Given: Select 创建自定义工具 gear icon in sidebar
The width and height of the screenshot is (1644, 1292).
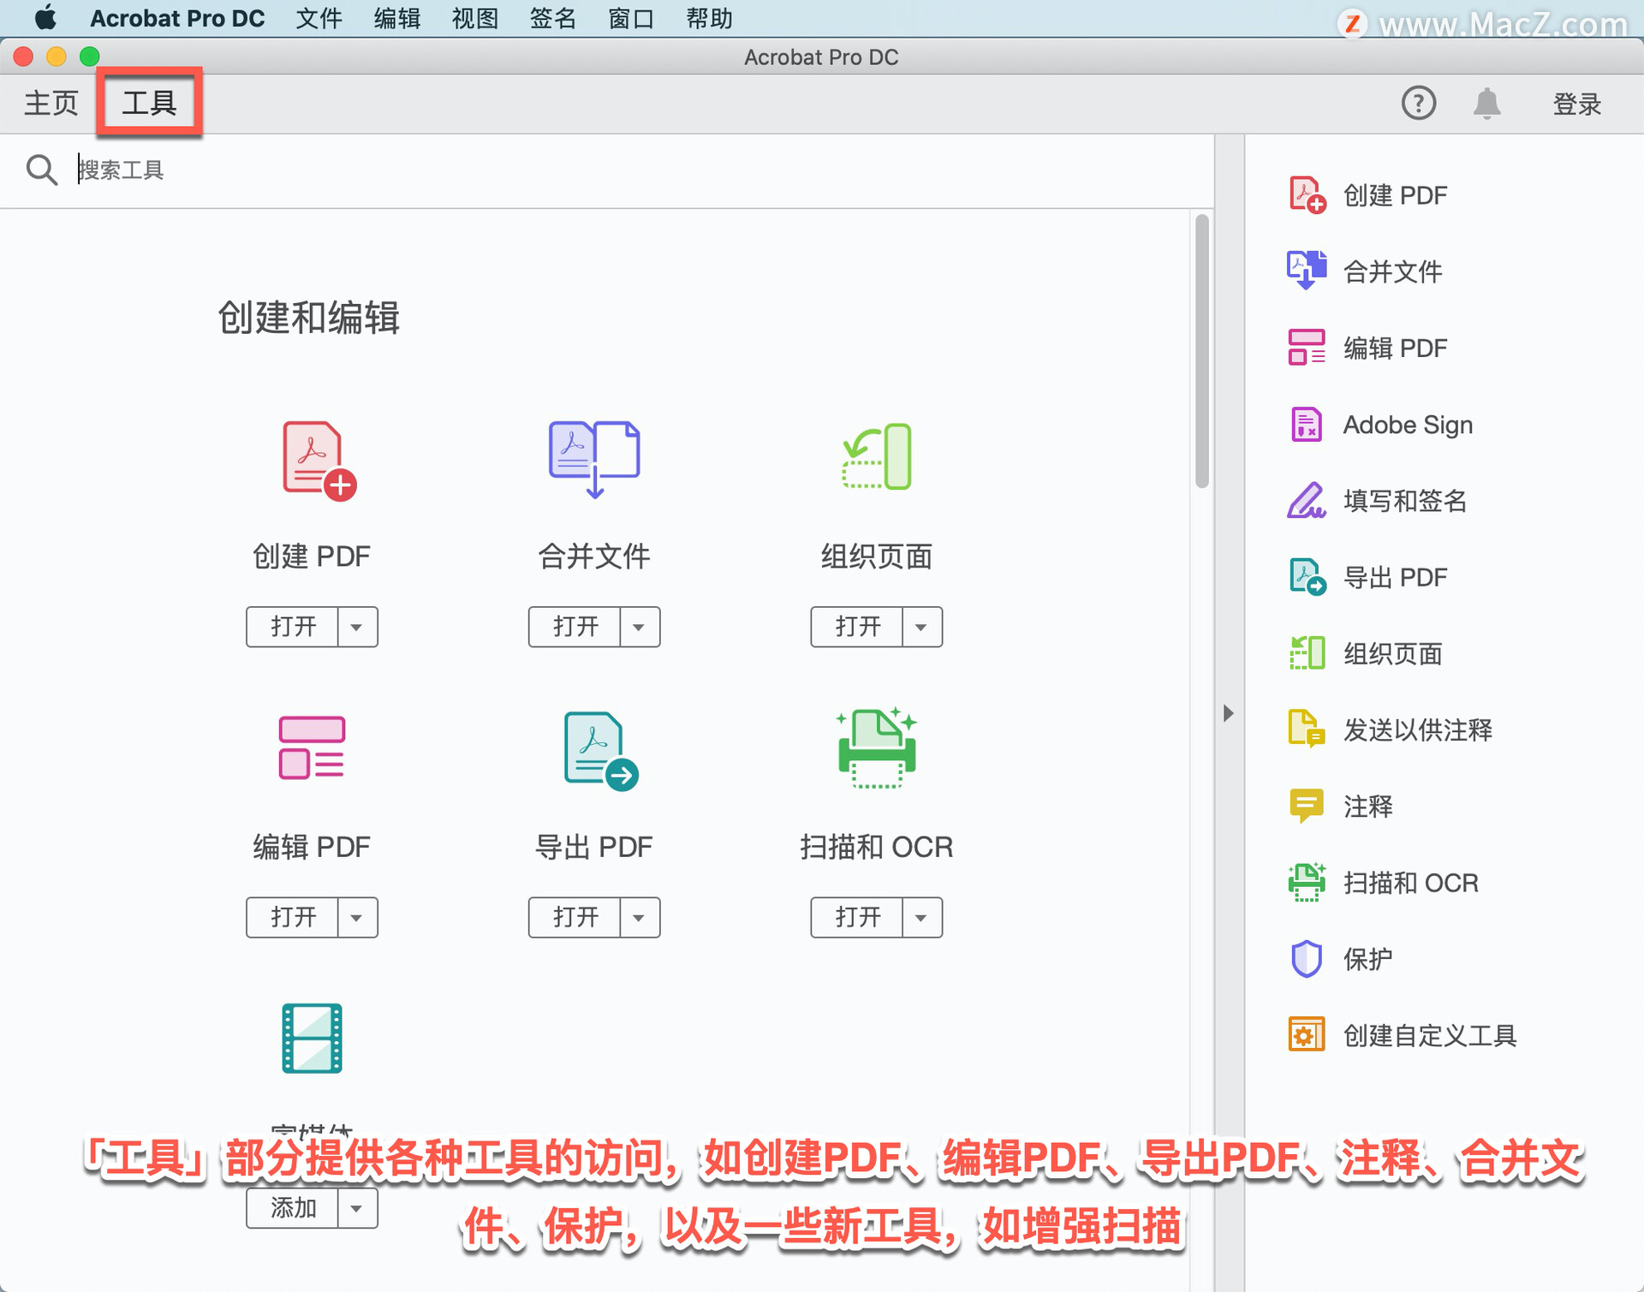Looking at the screenshot, I should (1307, 1035).
